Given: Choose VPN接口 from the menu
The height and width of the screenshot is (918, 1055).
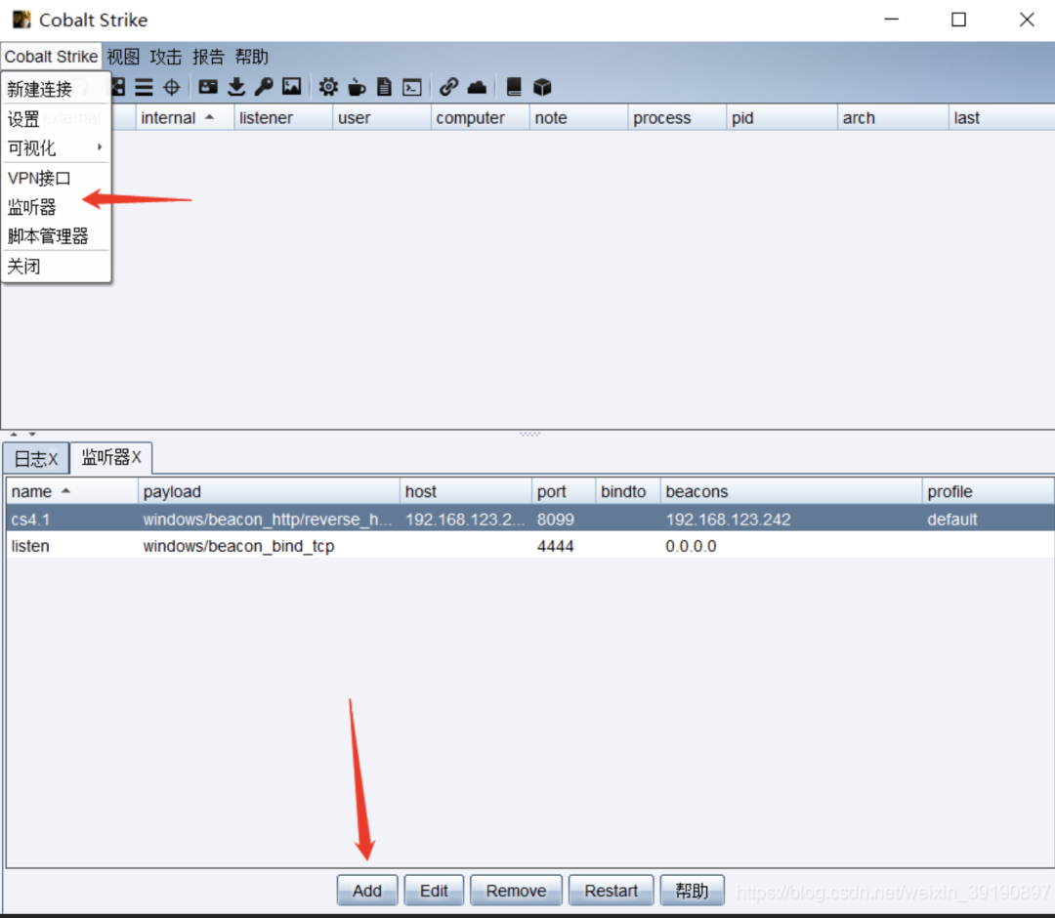Looking at the screenshot, I should [56, 178].
